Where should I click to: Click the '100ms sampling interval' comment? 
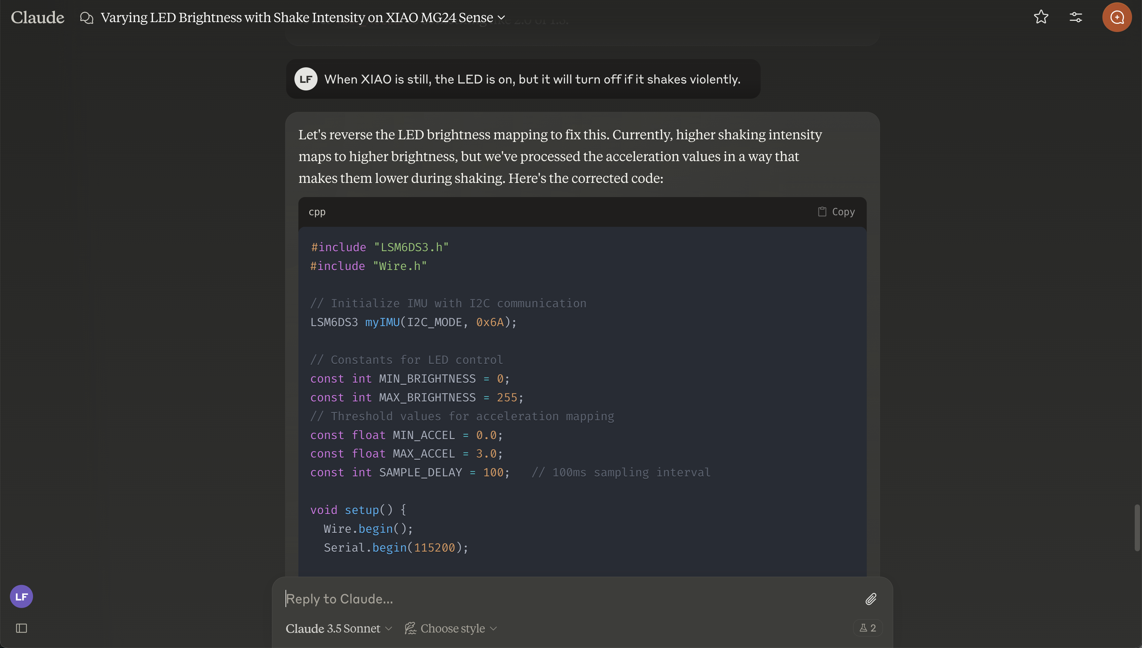tap(621, 472)
